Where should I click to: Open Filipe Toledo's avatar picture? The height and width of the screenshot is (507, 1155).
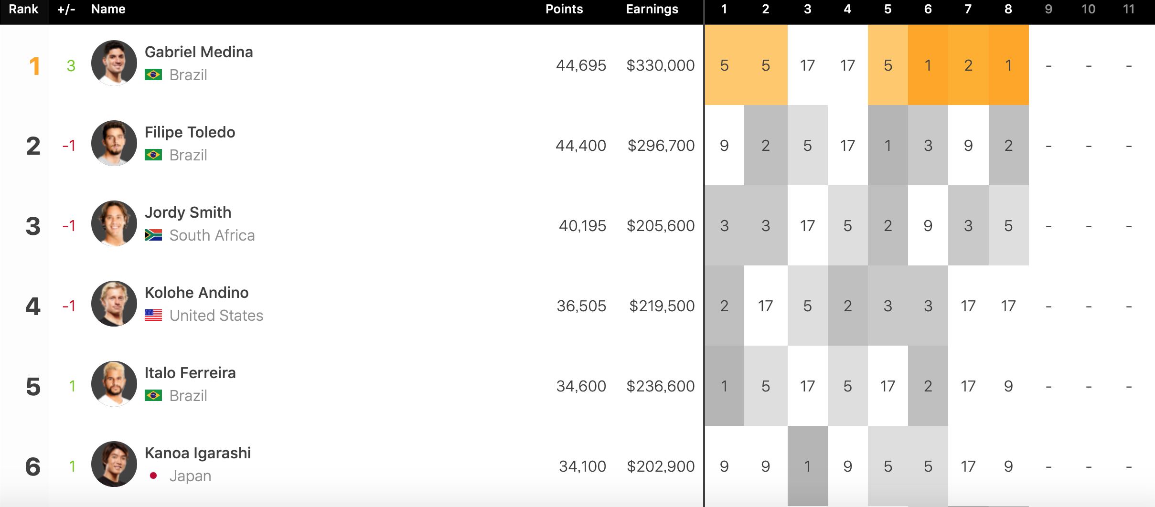114,143
